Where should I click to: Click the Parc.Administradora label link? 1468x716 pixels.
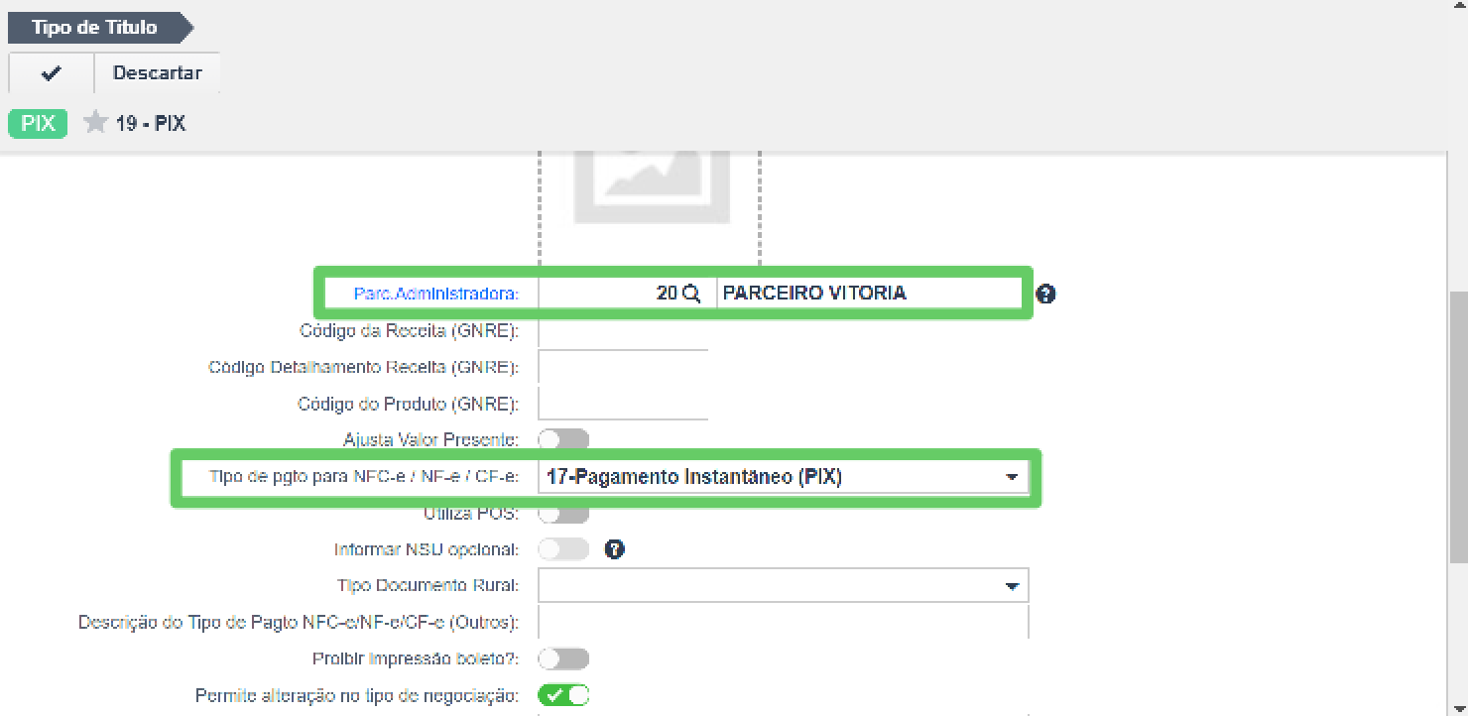[436, 294]
